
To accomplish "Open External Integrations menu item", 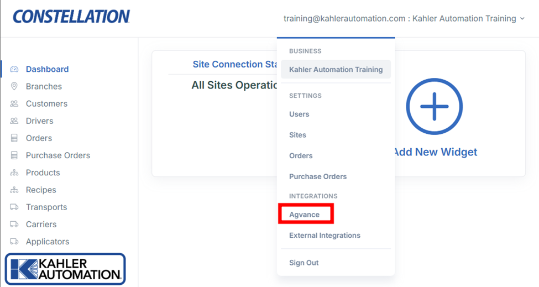I will click(325, 235).
